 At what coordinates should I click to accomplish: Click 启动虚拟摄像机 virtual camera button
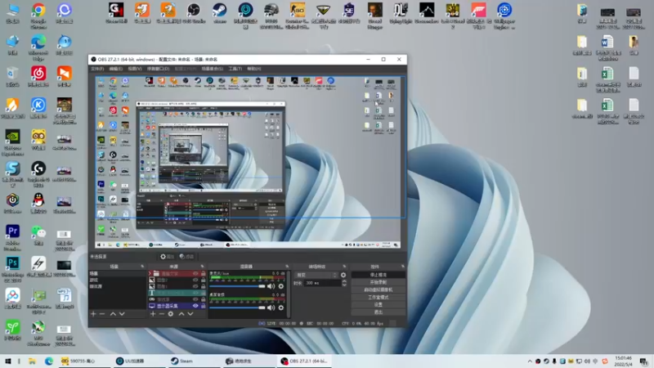pos(378,290)
